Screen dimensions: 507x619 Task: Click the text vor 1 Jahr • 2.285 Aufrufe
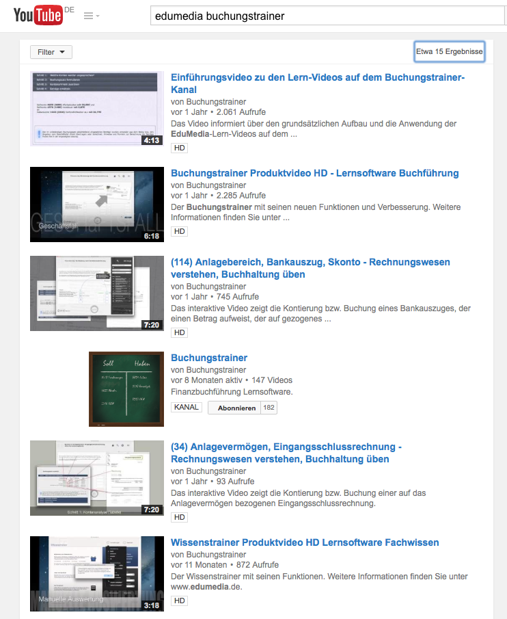[218, 196]
